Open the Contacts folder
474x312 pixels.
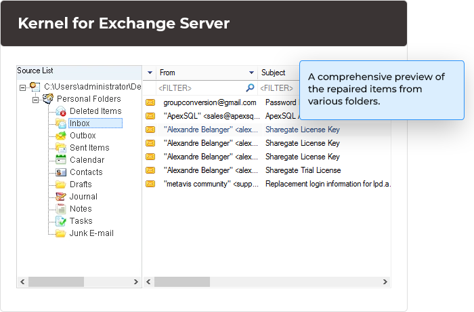(x=86, y=172)
